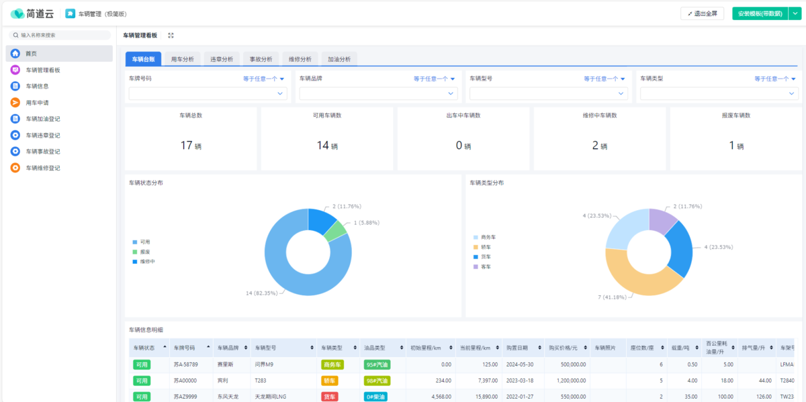Open the 加油分析 tab
Viewport: 806px width, 402px height.
click(339, 59)
